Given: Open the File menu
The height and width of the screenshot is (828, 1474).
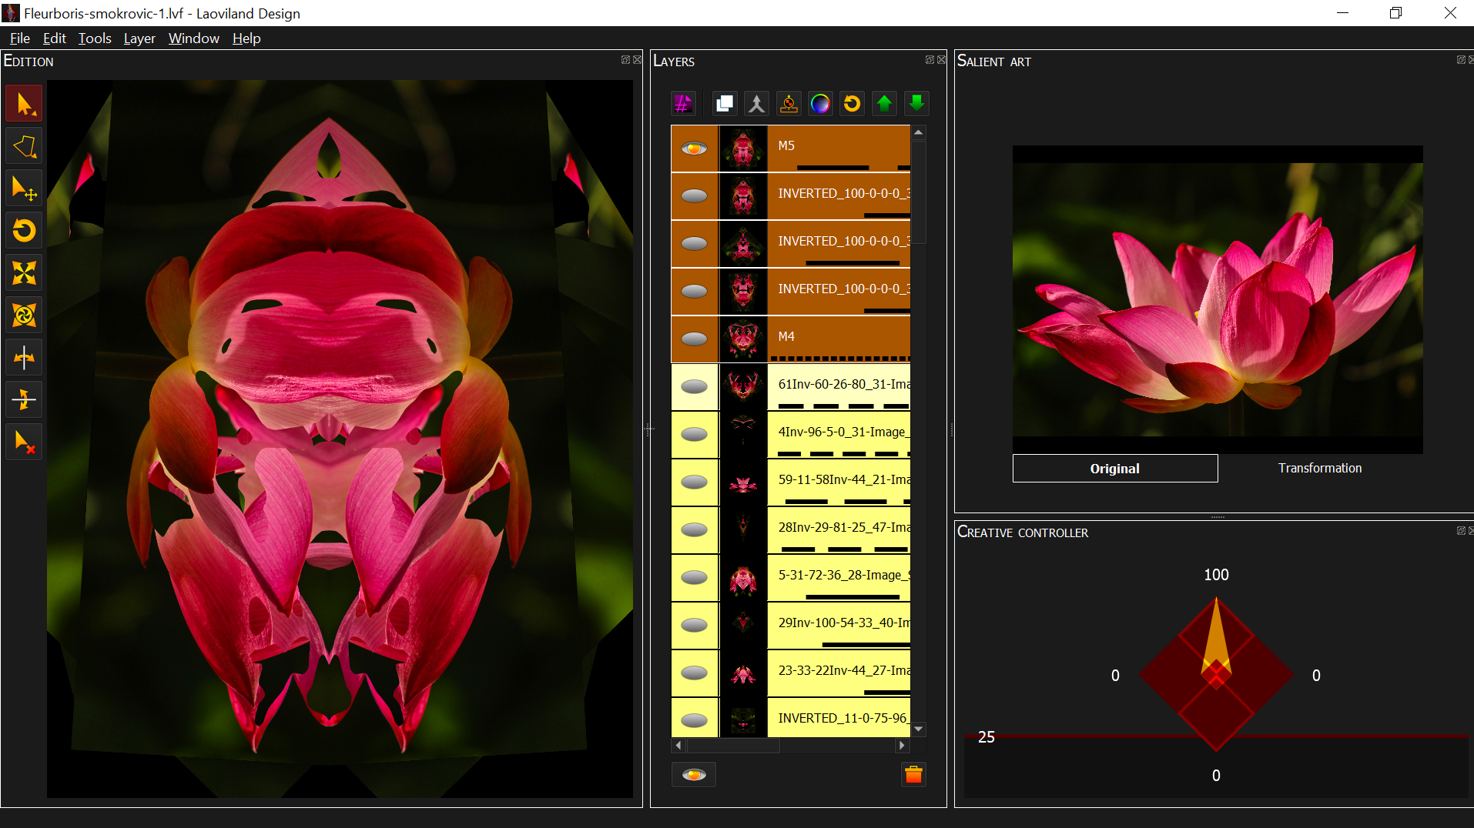Looking at the screenshot, I should pos(20,38).
